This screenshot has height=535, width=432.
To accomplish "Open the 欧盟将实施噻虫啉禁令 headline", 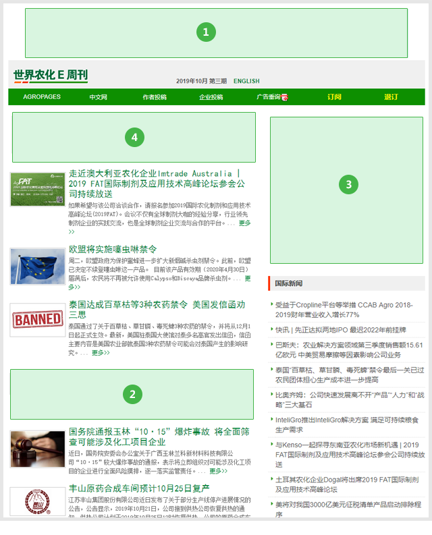I will [x=113, y=250].
